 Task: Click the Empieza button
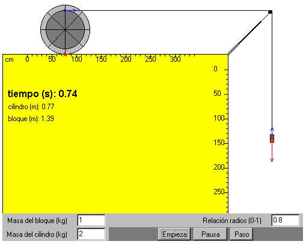[x=174, y=234]
